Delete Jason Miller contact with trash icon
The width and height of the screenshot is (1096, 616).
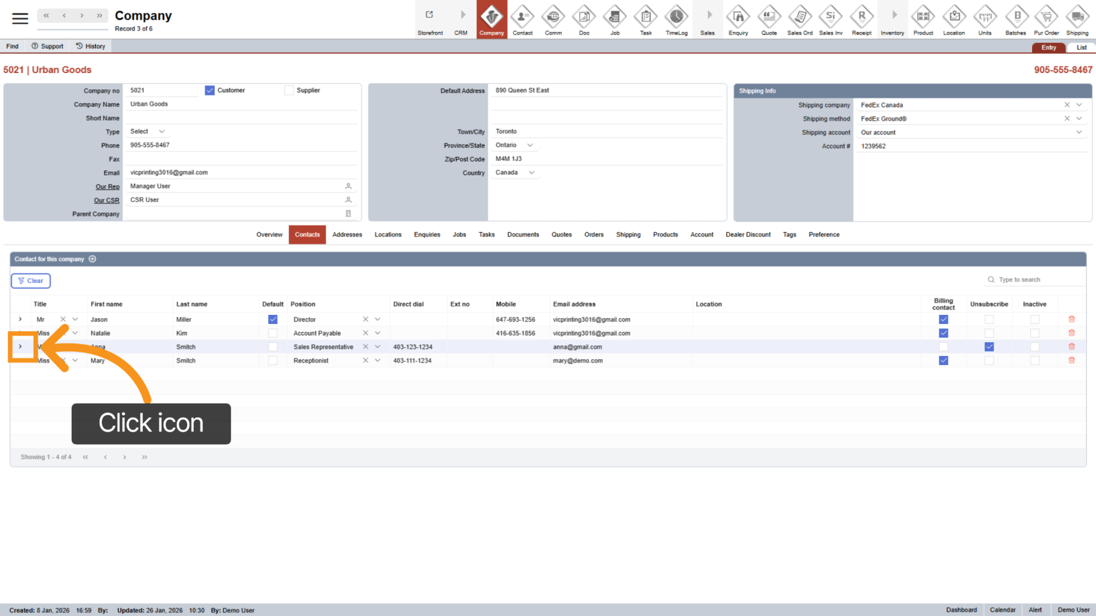(1071, 319)
